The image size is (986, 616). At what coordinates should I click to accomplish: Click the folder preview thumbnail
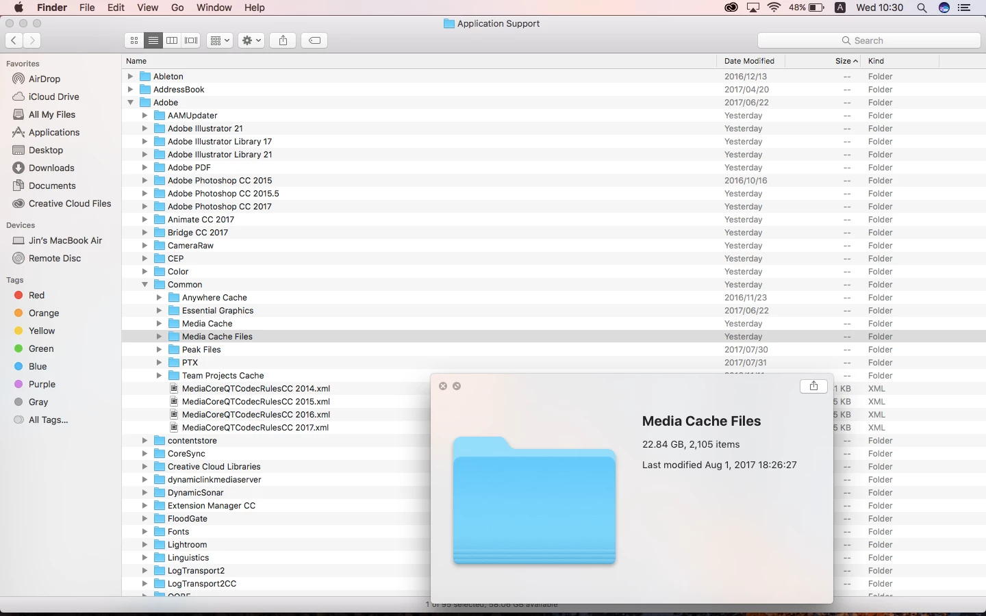(534, 500)
